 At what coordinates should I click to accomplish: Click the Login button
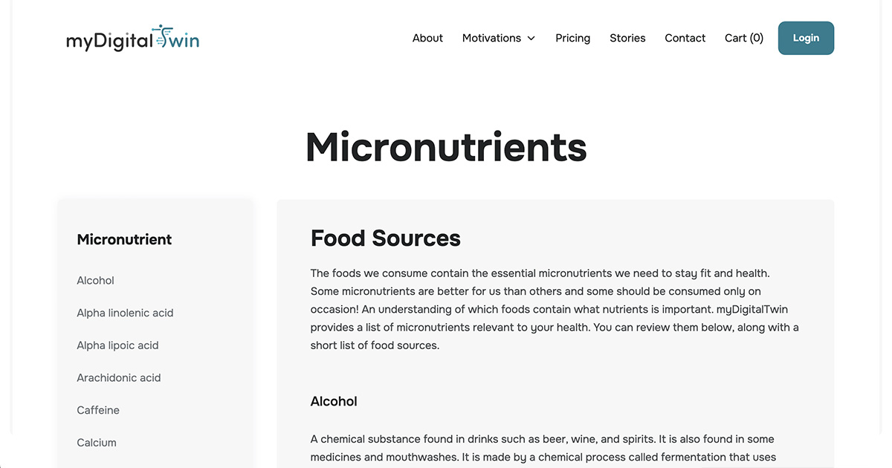[x=806, y=38]
